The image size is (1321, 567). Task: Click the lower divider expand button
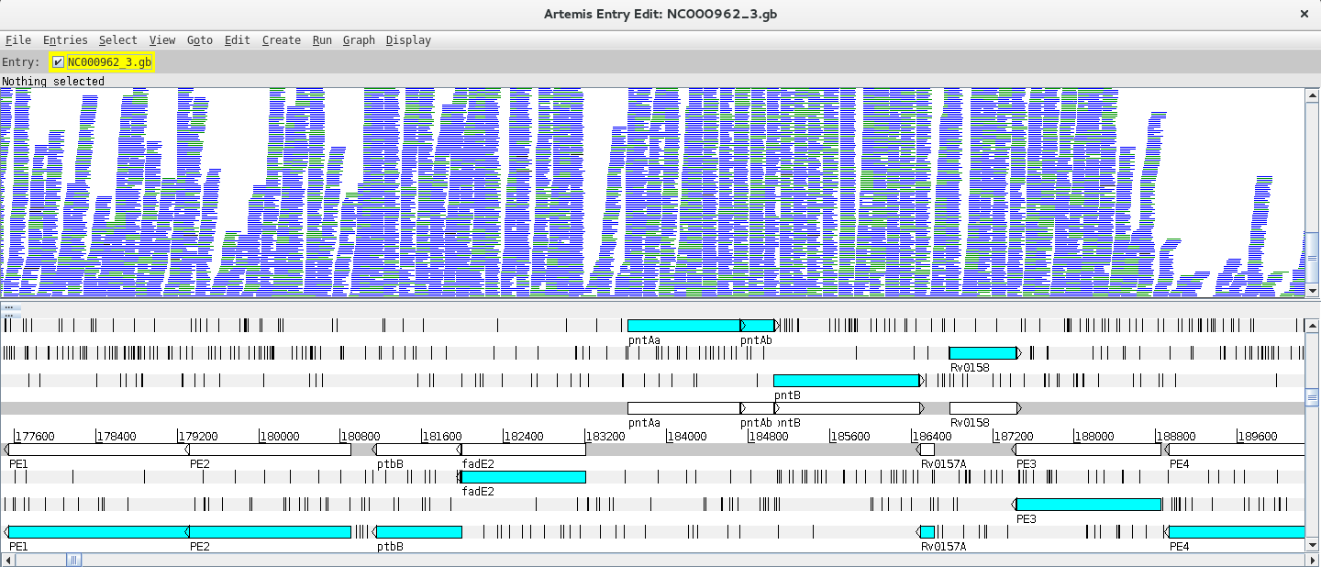point(8,315)
